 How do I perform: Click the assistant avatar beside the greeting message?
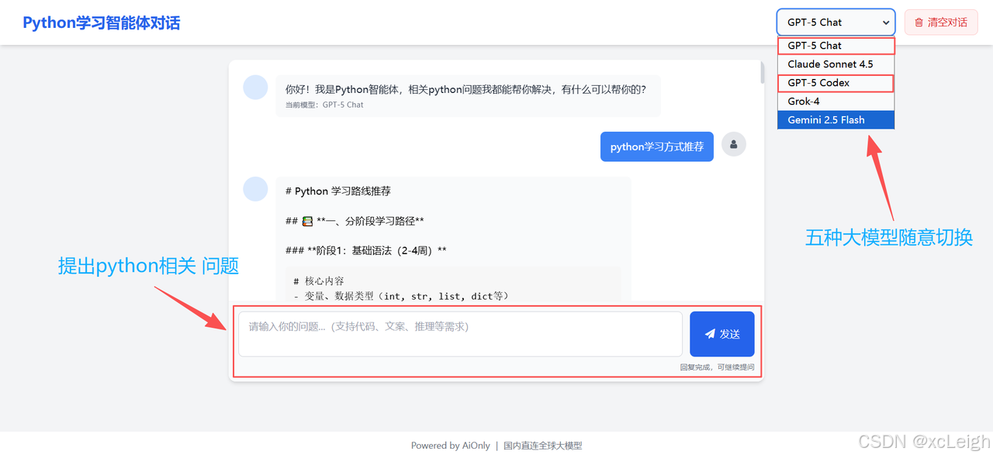[x=256, y=88]
